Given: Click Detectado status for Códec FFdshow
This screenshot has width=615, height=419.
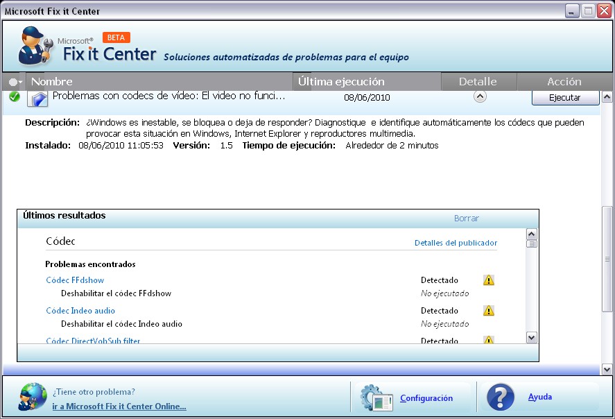Looking at the screenshot, I should [440, 280].
